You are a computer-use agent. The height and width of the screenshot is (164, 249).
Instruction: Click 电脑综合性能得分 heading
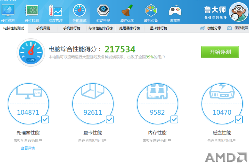click(x=75, y=49)
